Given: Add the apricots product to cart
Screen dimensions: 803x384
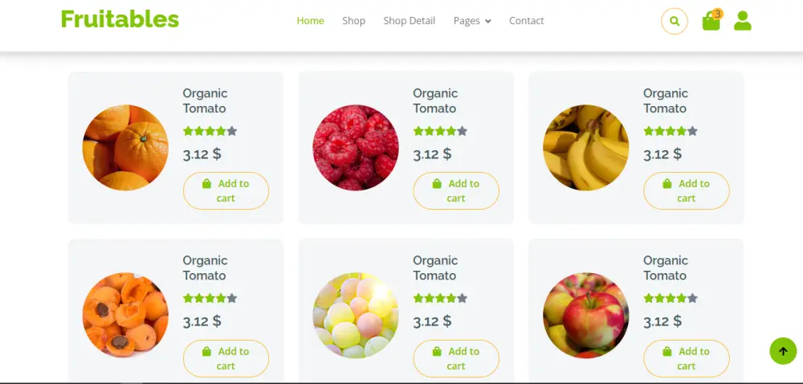Looking at the screenshot, I should coord(226,358).
